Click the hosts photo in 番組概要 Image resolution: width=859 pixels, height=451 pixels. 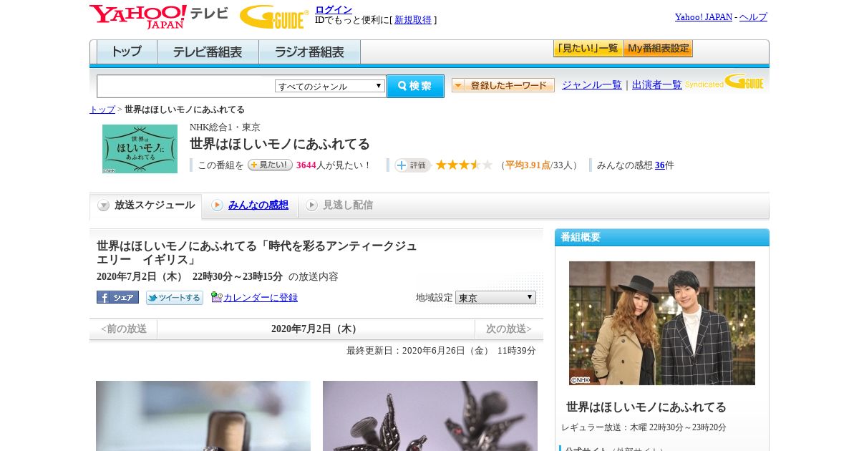pos(662,323)
